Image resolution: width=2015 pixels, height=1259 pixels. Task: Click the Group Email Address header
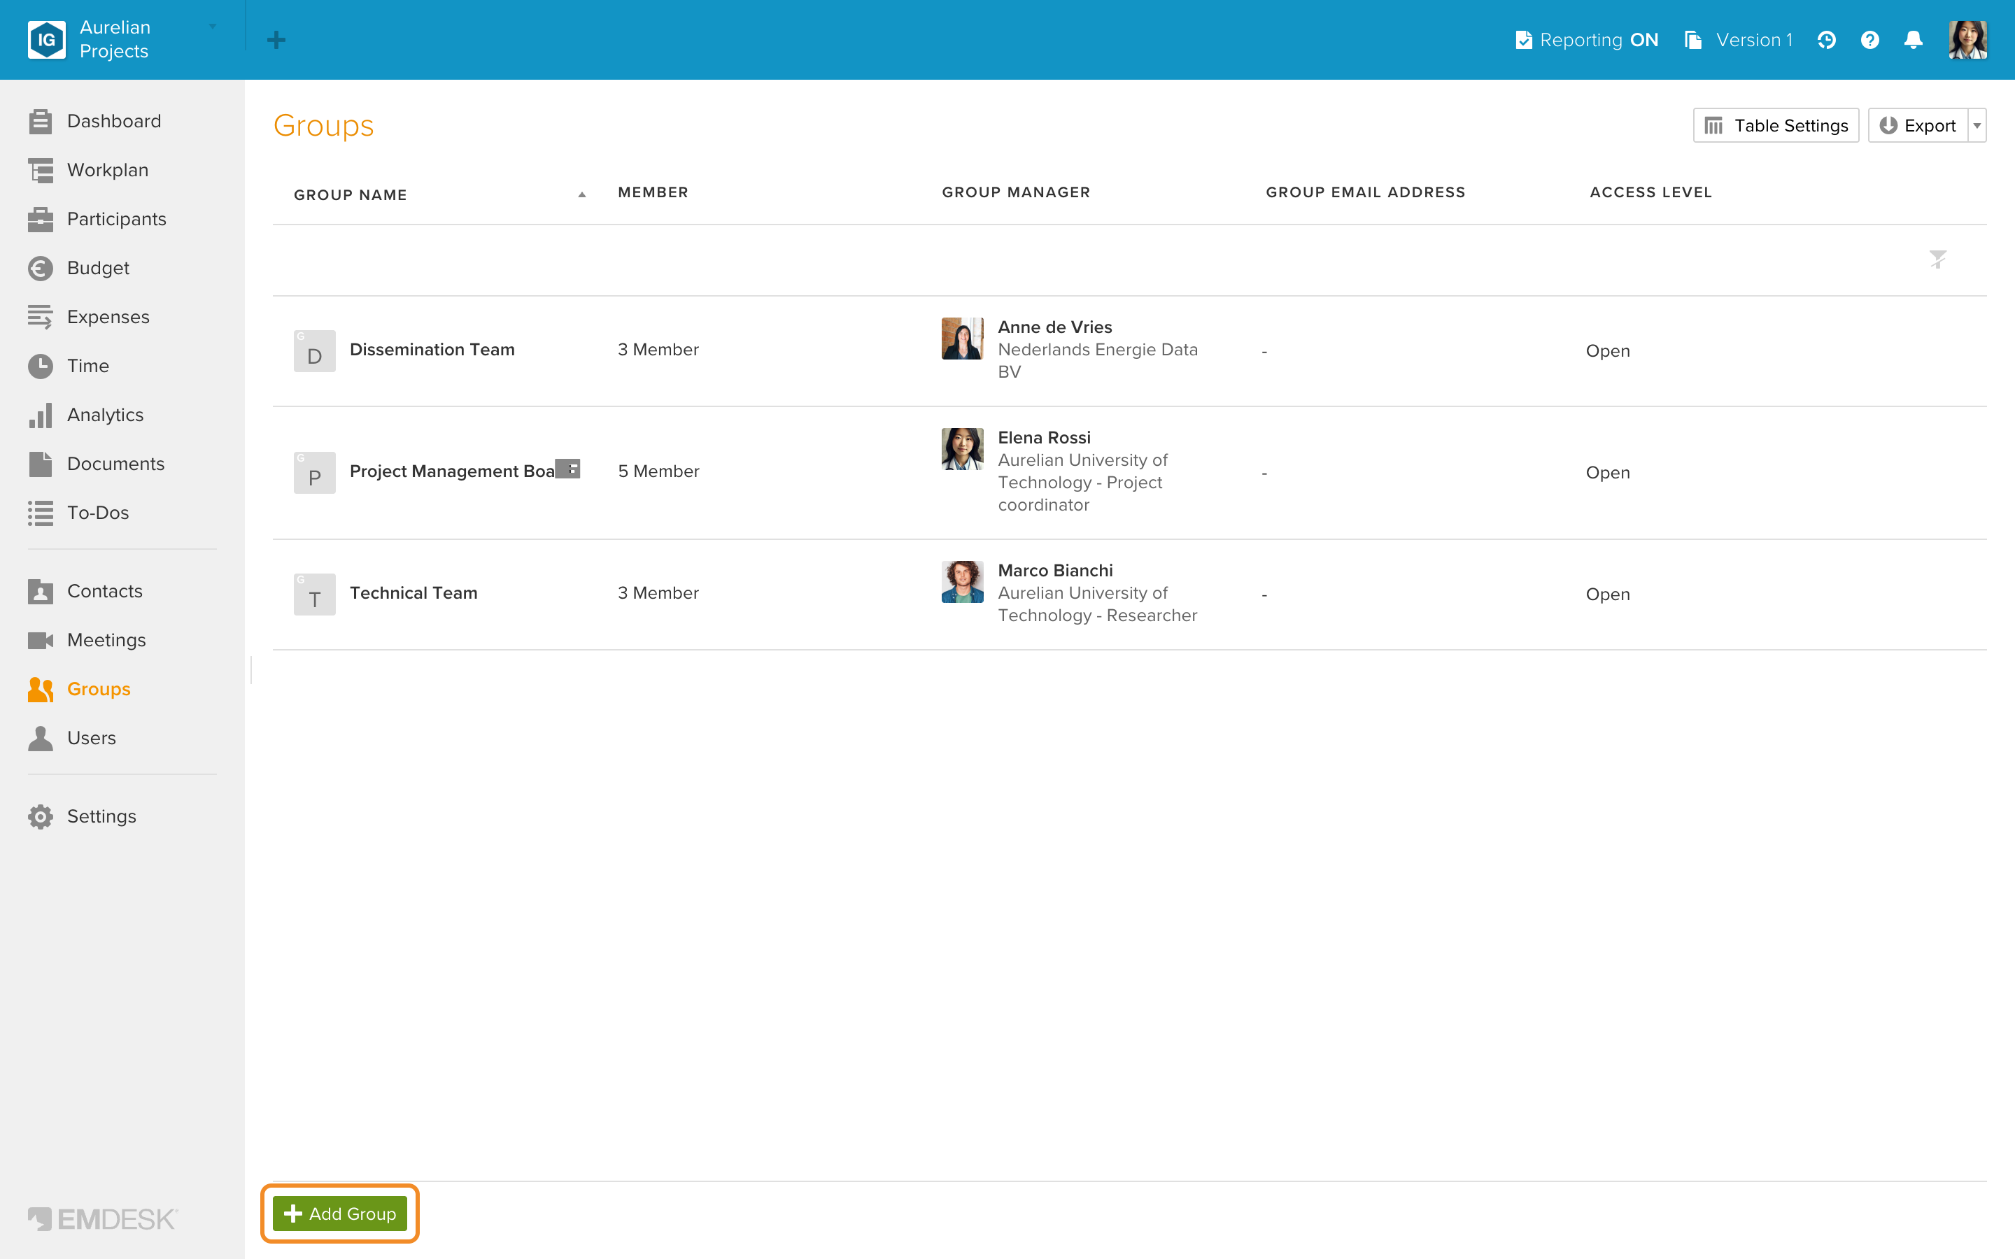pos(1365,192)
